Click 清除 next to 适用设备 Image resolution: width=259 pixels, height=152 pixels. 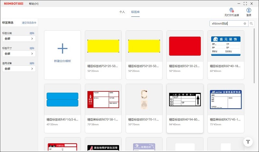32,63
